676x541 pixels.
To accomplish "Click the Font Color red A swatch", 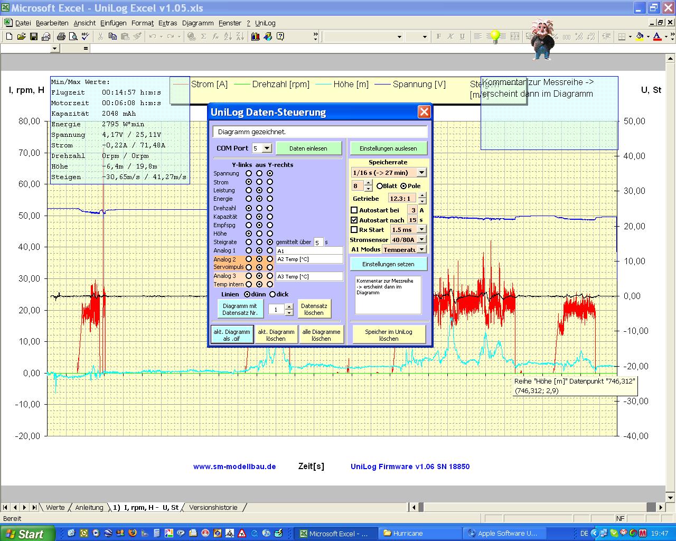I will click(657, 36).
